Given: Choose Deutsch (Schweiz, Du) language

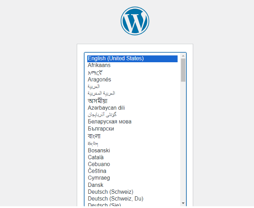Looking at the screenshot, I should [x=132, y=199].
